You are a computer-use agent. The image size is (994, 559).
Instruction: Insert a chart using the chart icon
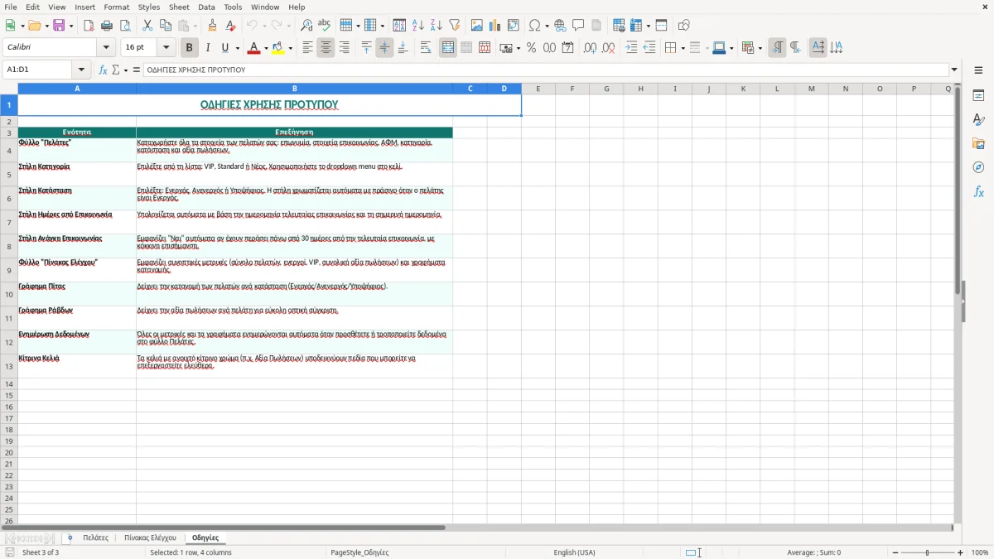pyautogui.click(x=495, y=26)
